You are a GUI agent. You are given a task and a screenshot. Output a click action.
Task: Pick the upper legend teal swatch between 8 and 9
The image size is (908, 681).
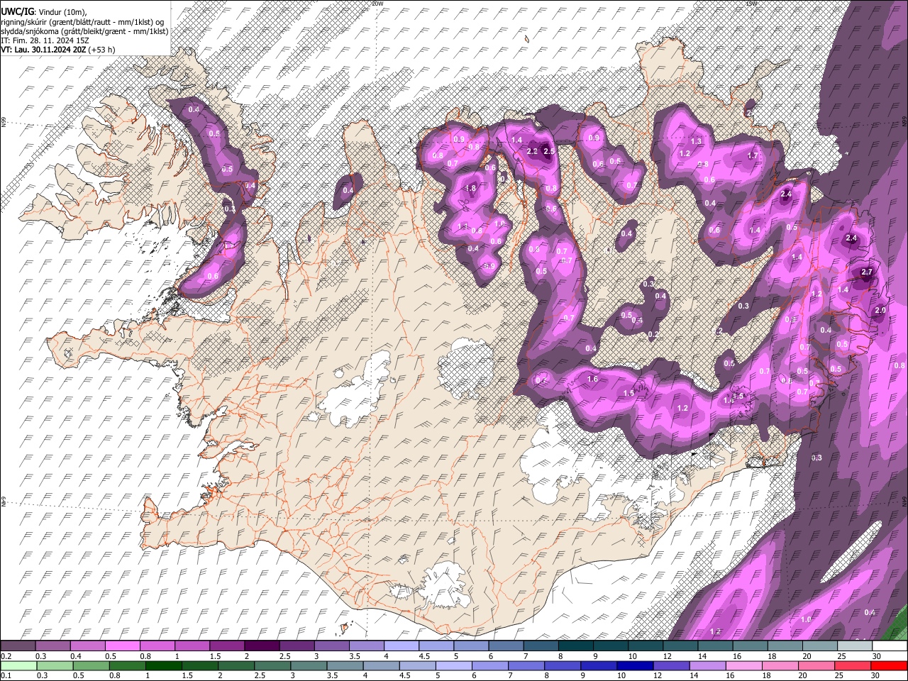click(x=575, y=646)
